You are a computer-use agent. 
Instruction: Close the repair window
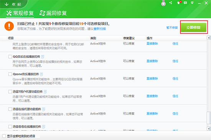tap(206, 3)
